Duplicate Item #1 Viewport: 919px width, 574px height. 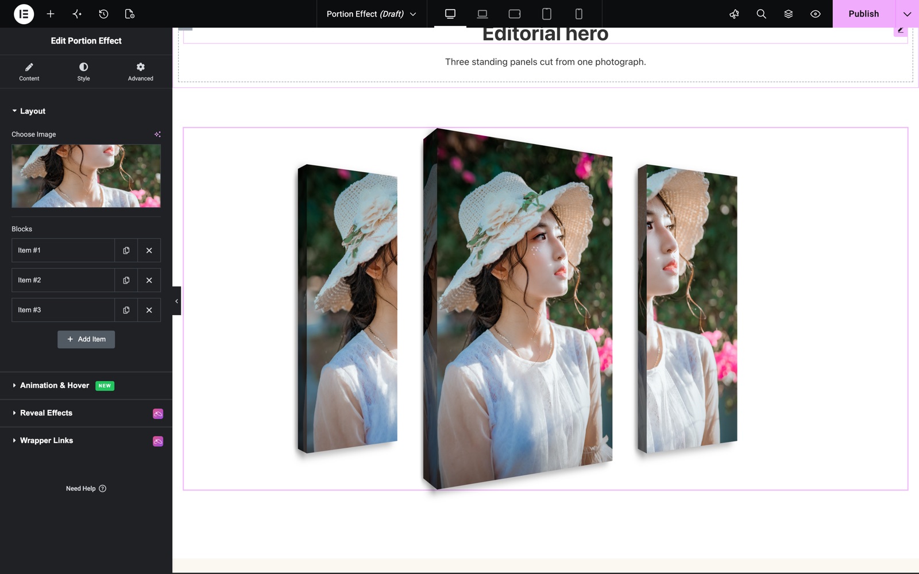click(x=126, y=250)
